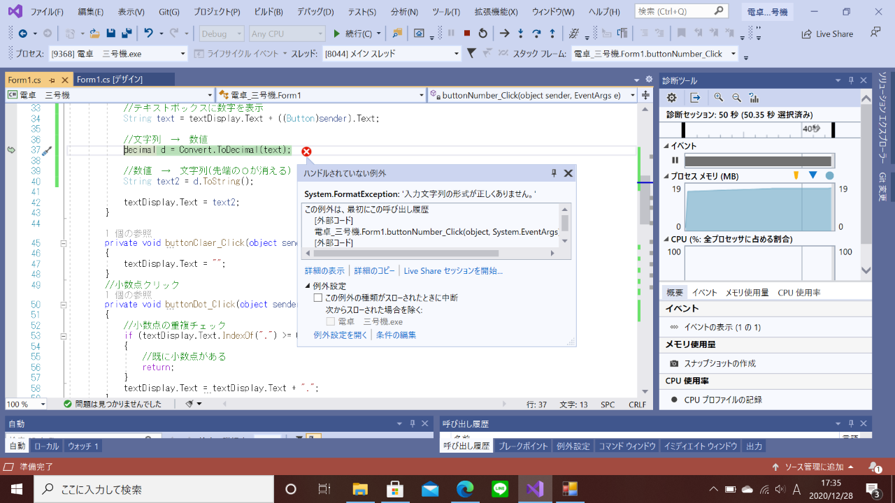Click the 詳細の表示 link
The width and height of the screenshot is (895, 503).
(324, 271)
